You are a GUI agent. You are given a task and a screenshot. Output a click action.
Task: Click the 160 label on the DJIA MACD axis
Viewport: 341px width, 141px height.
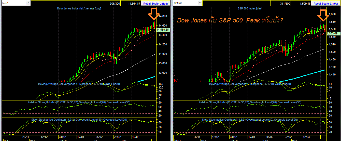pyautogui.click(x=161, y=84)
